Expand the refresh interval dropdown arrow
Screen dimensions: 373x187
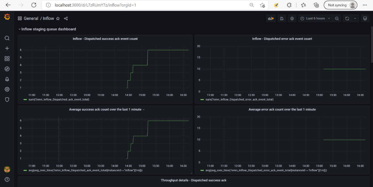point(355,18)
